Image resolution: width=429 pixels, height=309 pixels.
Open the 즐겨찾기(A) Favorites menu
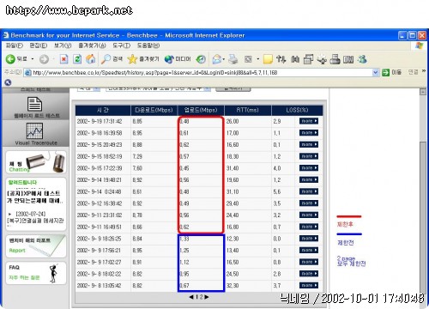pyautogui.click(x=92, y=45)
